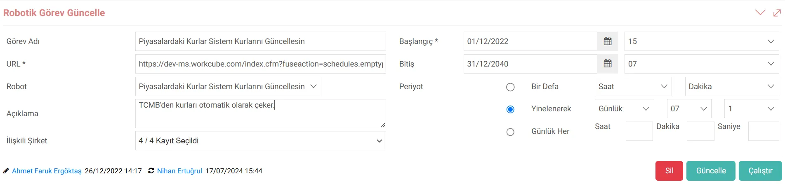Screen dimensions: 785x184
Task: Click into the Açıklama text area
Action: coord(260,113)
